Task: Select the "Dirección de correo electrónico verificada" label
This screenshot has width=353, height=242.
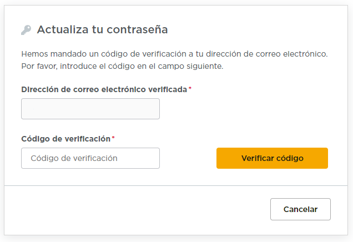Action: pyautogui.click(x=104, y=89)
